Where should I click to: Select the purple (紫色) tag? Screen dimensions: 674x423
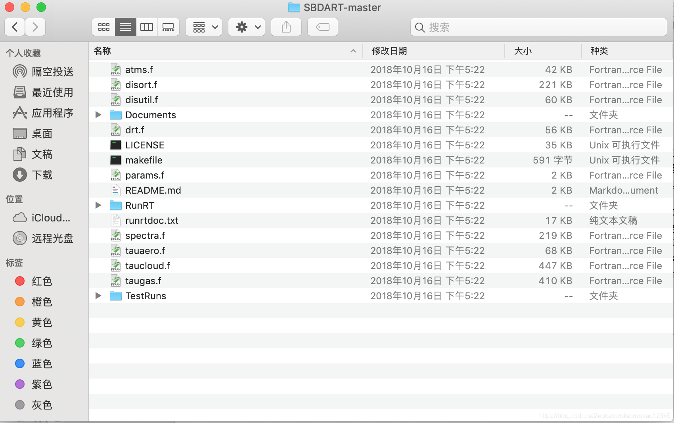point(34,385)
